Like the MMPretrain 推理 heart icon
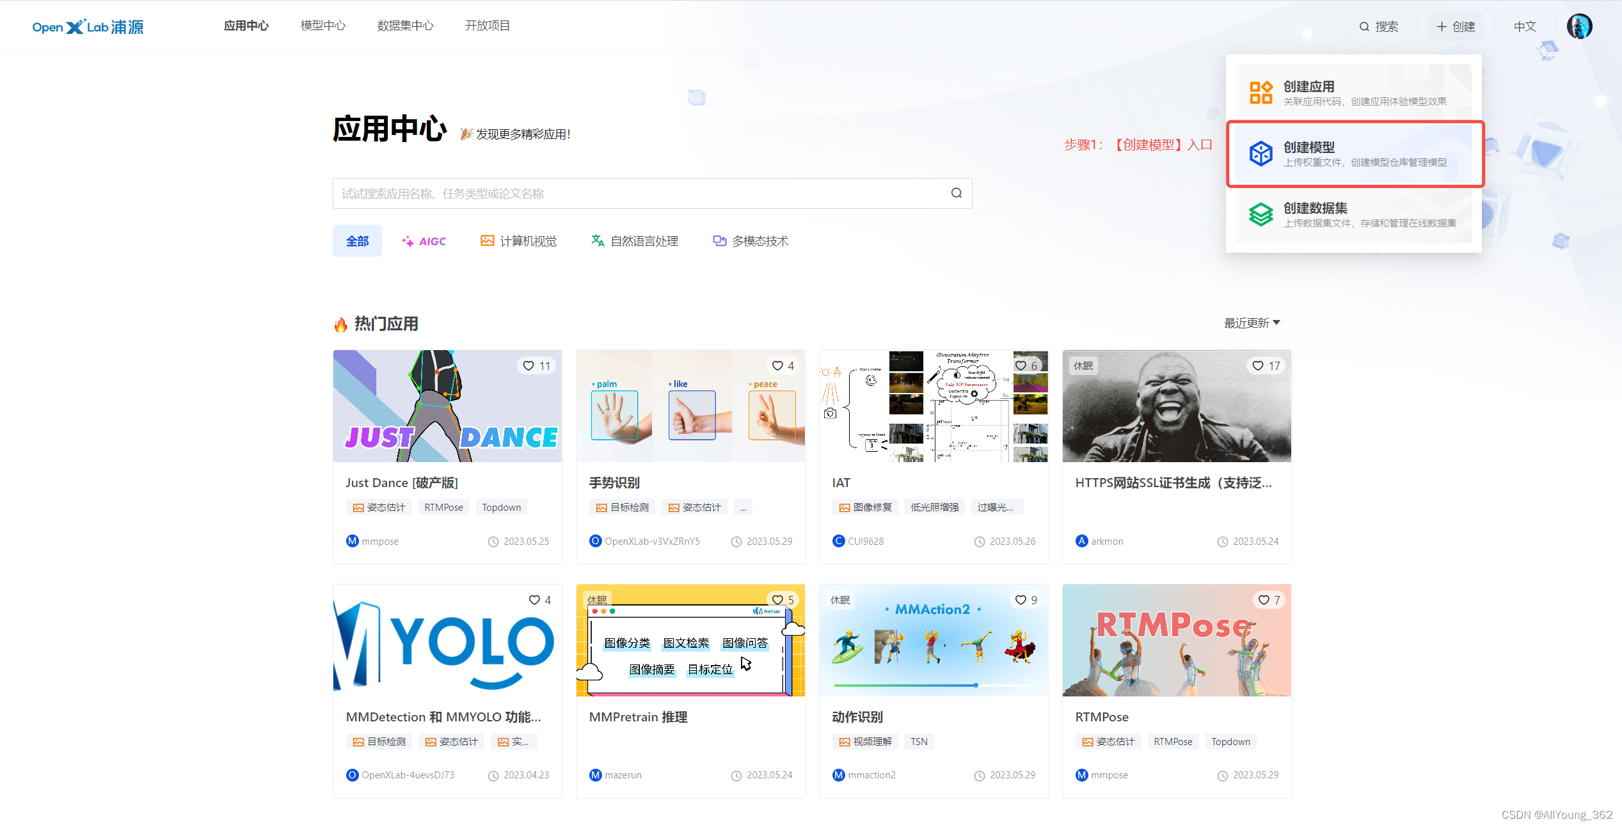Screen dimensions: 1622x827 pos(777,600)
